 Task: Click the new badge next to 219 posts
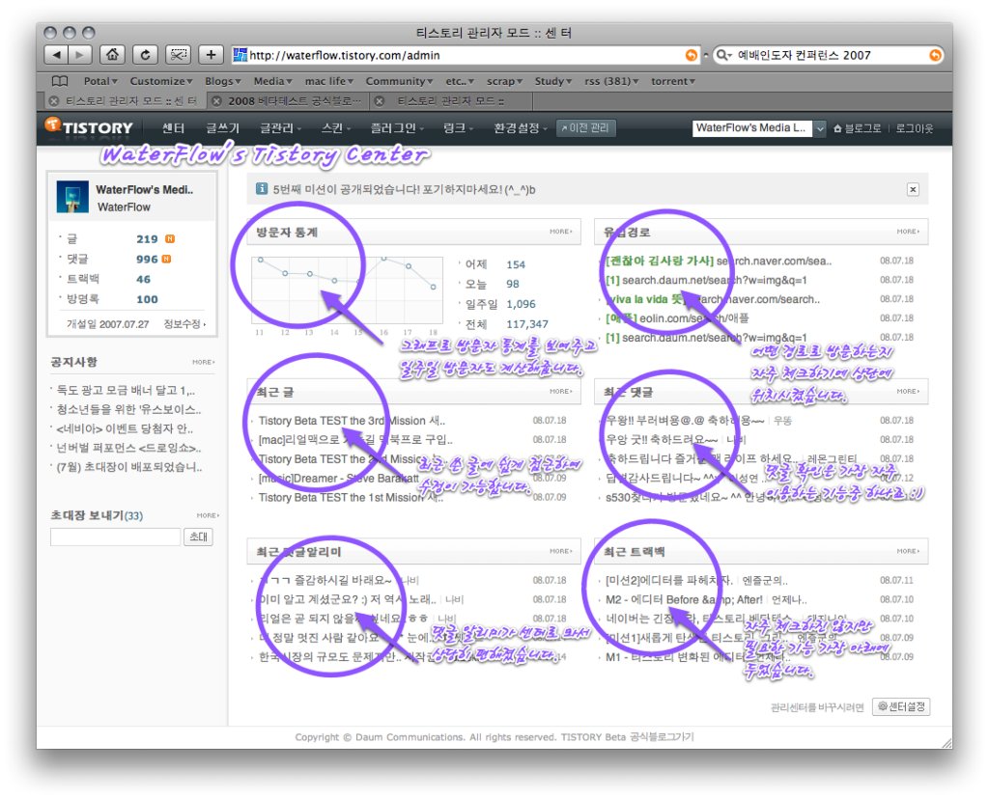[x=170, y=238]
